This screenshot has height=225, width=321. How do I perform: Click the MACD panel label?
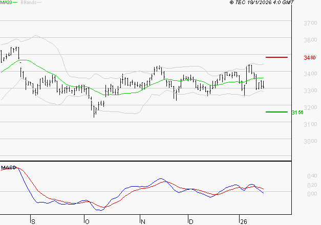pos(8,168)
